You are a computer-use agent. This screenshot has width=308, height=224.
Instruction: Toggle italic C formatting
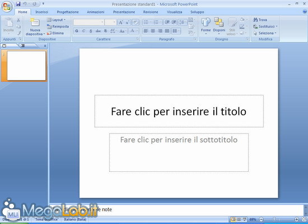click(83, 31)
